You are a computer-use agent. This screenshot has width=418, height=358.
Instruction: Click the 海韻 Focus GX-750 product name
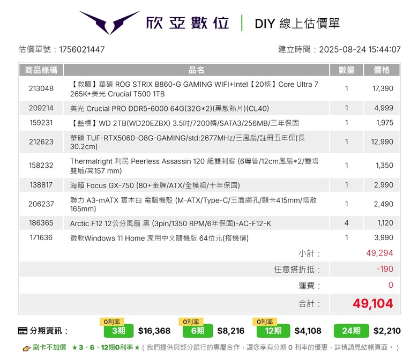[155, 185]
